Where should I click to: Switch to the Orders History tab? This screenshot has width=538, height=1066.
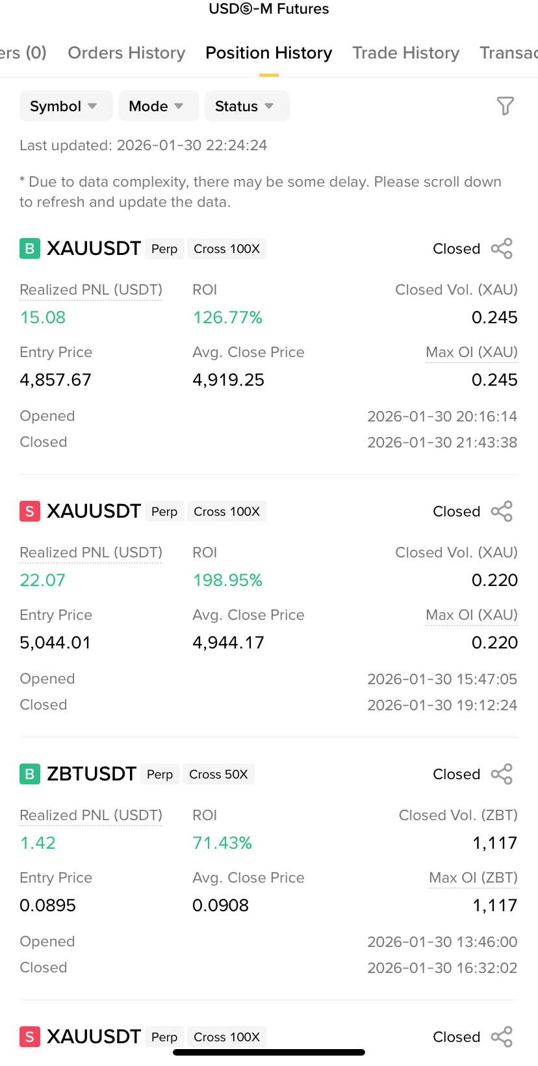(126, 53)
